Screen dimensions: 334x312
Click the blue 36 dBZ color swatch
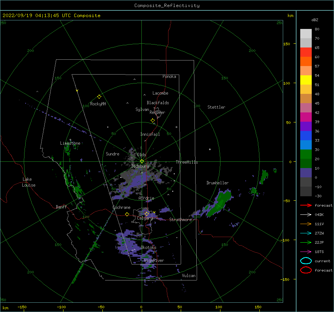click(306, 135)
